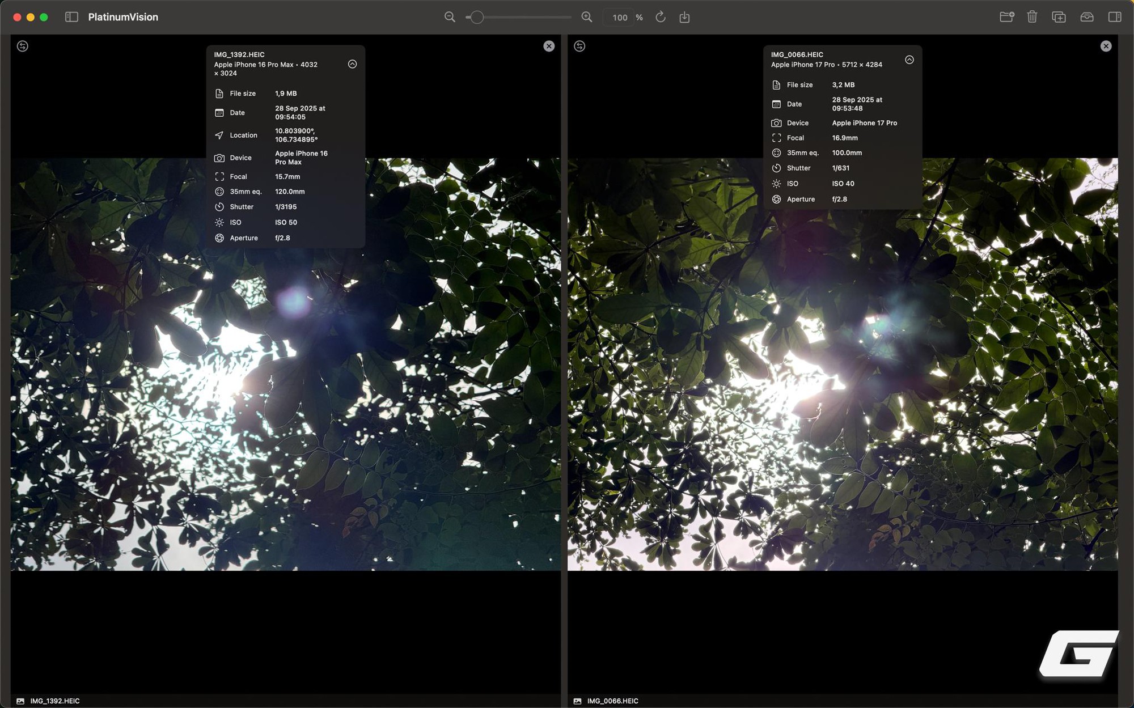Image resolution: width=1134 pixels, height=708 pixels.
Task: Toggle sync icon on left image pane
Action: pyautogui.click(x=23, y=46)
